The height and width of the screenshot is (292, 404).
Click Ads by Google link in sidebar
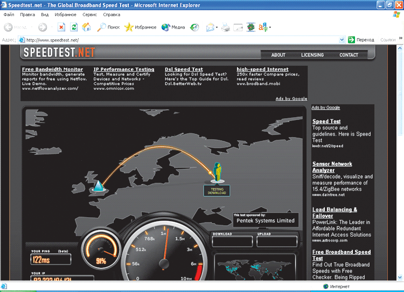326,108
